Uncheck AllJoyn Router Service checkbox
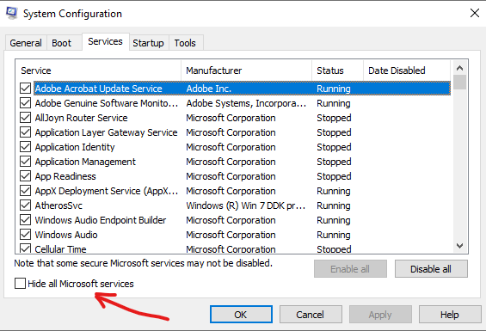The height and width of the screenshot is (331, 486). click(25, 118)
